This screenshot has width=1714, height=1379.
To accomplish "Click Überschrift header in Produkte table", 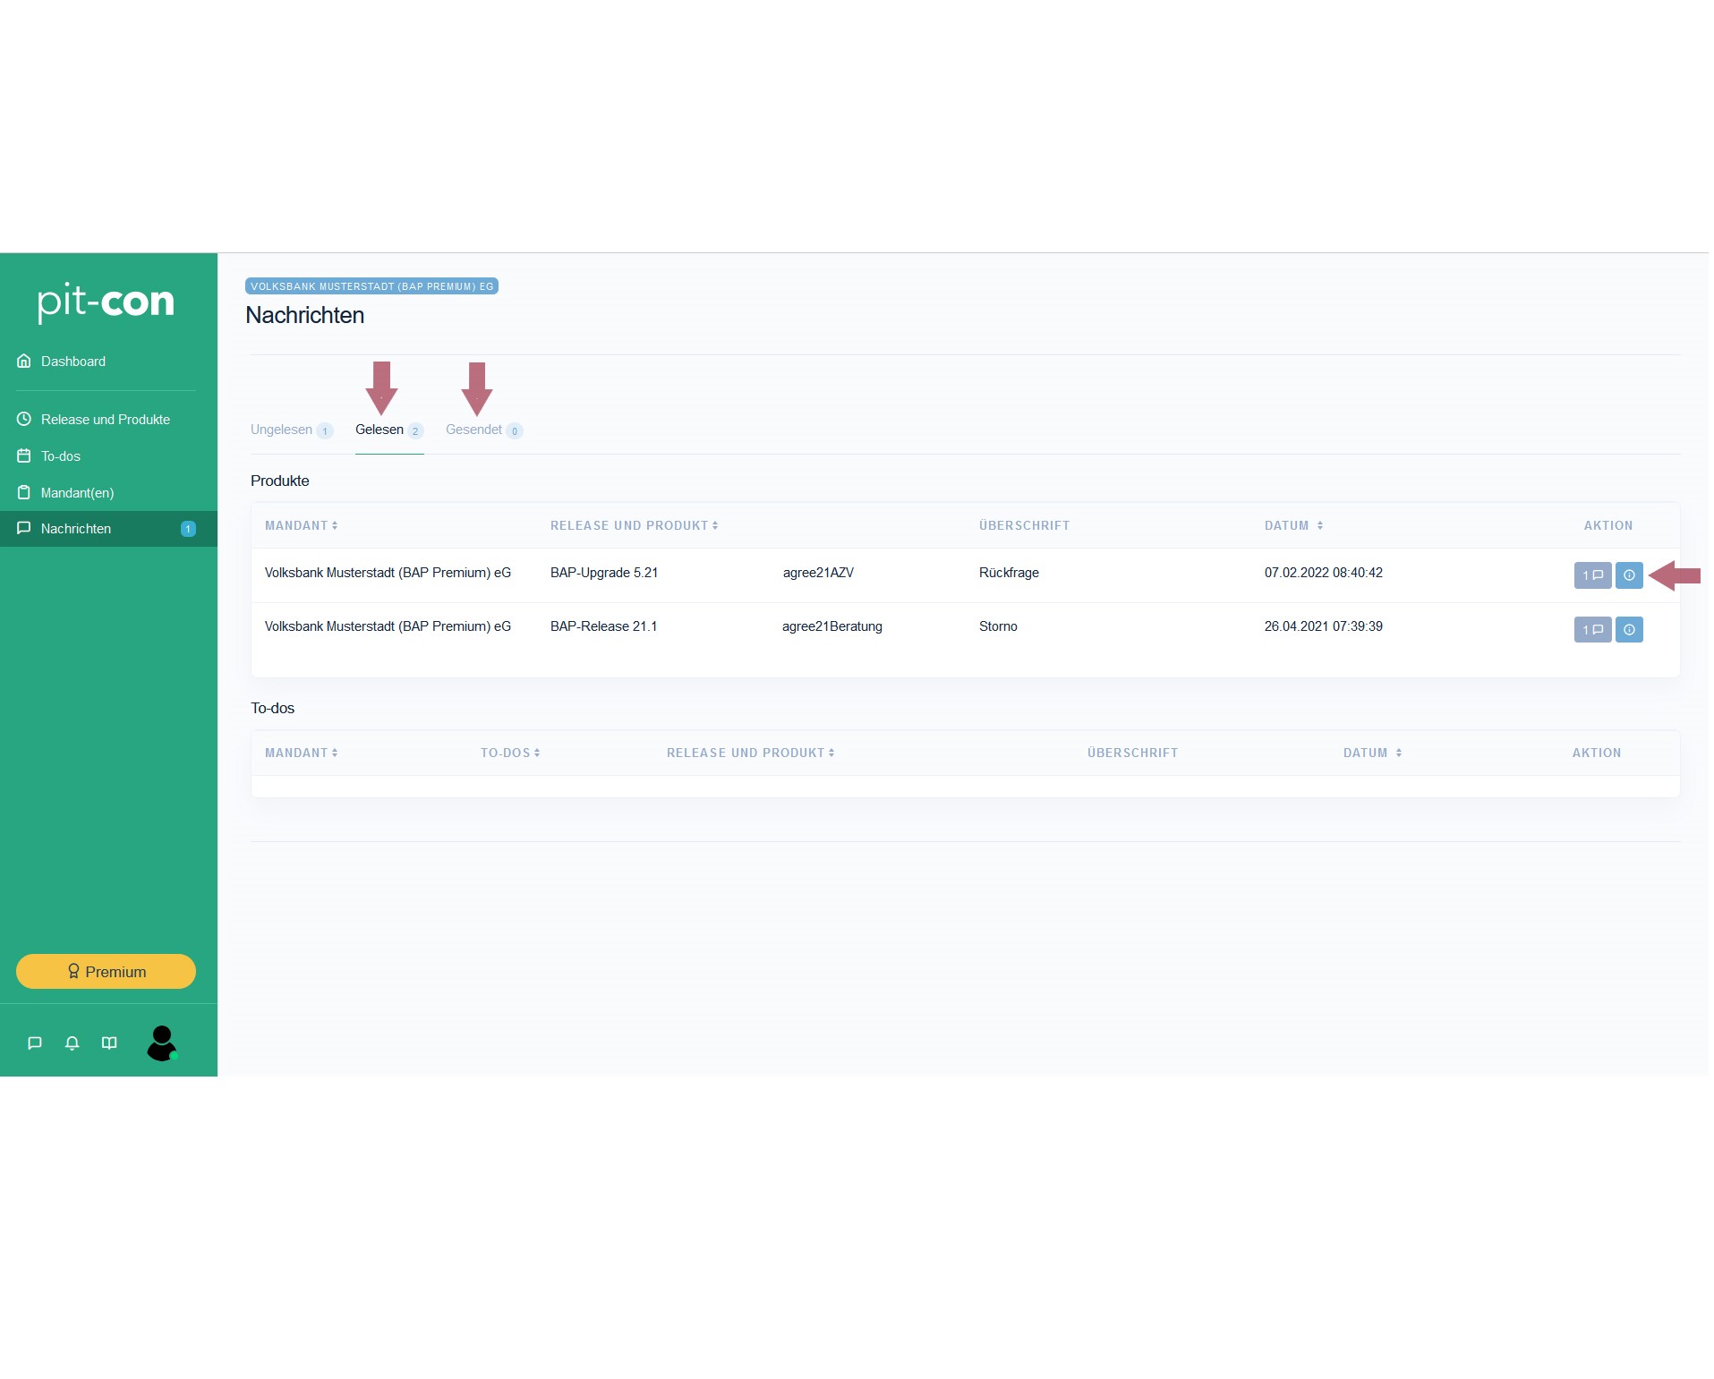I will click(1025, 526).
